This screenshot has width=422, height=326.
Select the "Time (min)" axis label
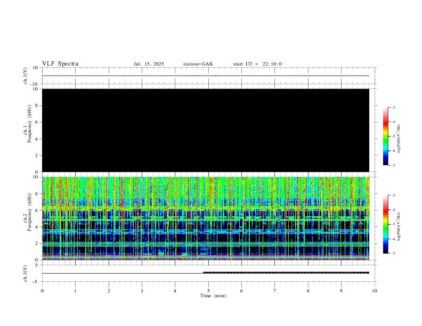tap(213, 296)
